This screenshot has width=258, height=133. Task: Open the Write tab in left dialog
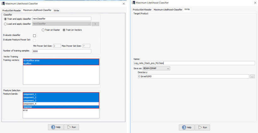56,10
